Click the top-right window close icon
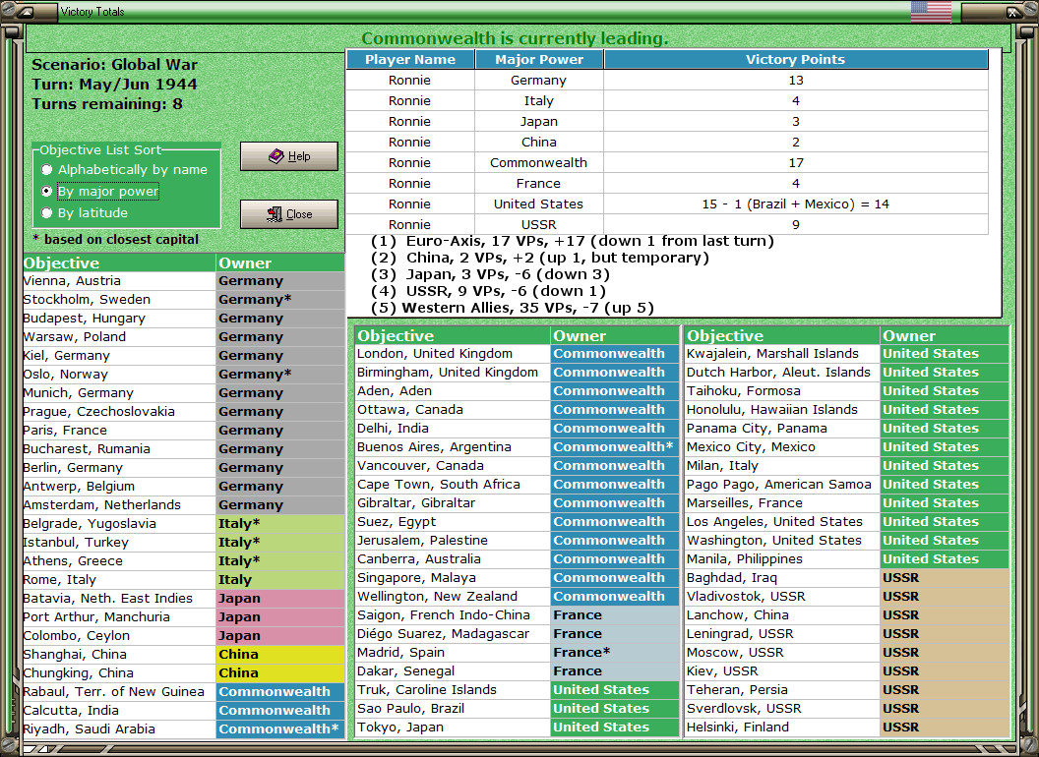This screenshot has width=1039, height=757. [1013, 11]
